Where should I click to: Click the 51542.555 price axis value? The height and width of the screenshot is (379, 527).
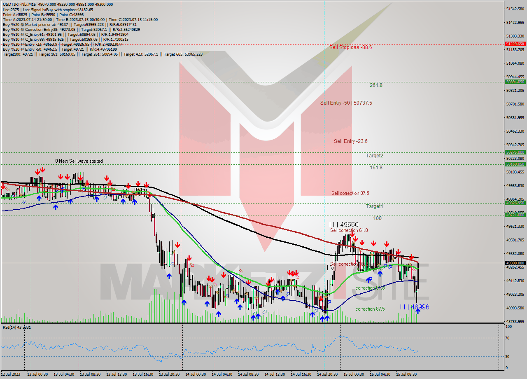click(515, 9)
